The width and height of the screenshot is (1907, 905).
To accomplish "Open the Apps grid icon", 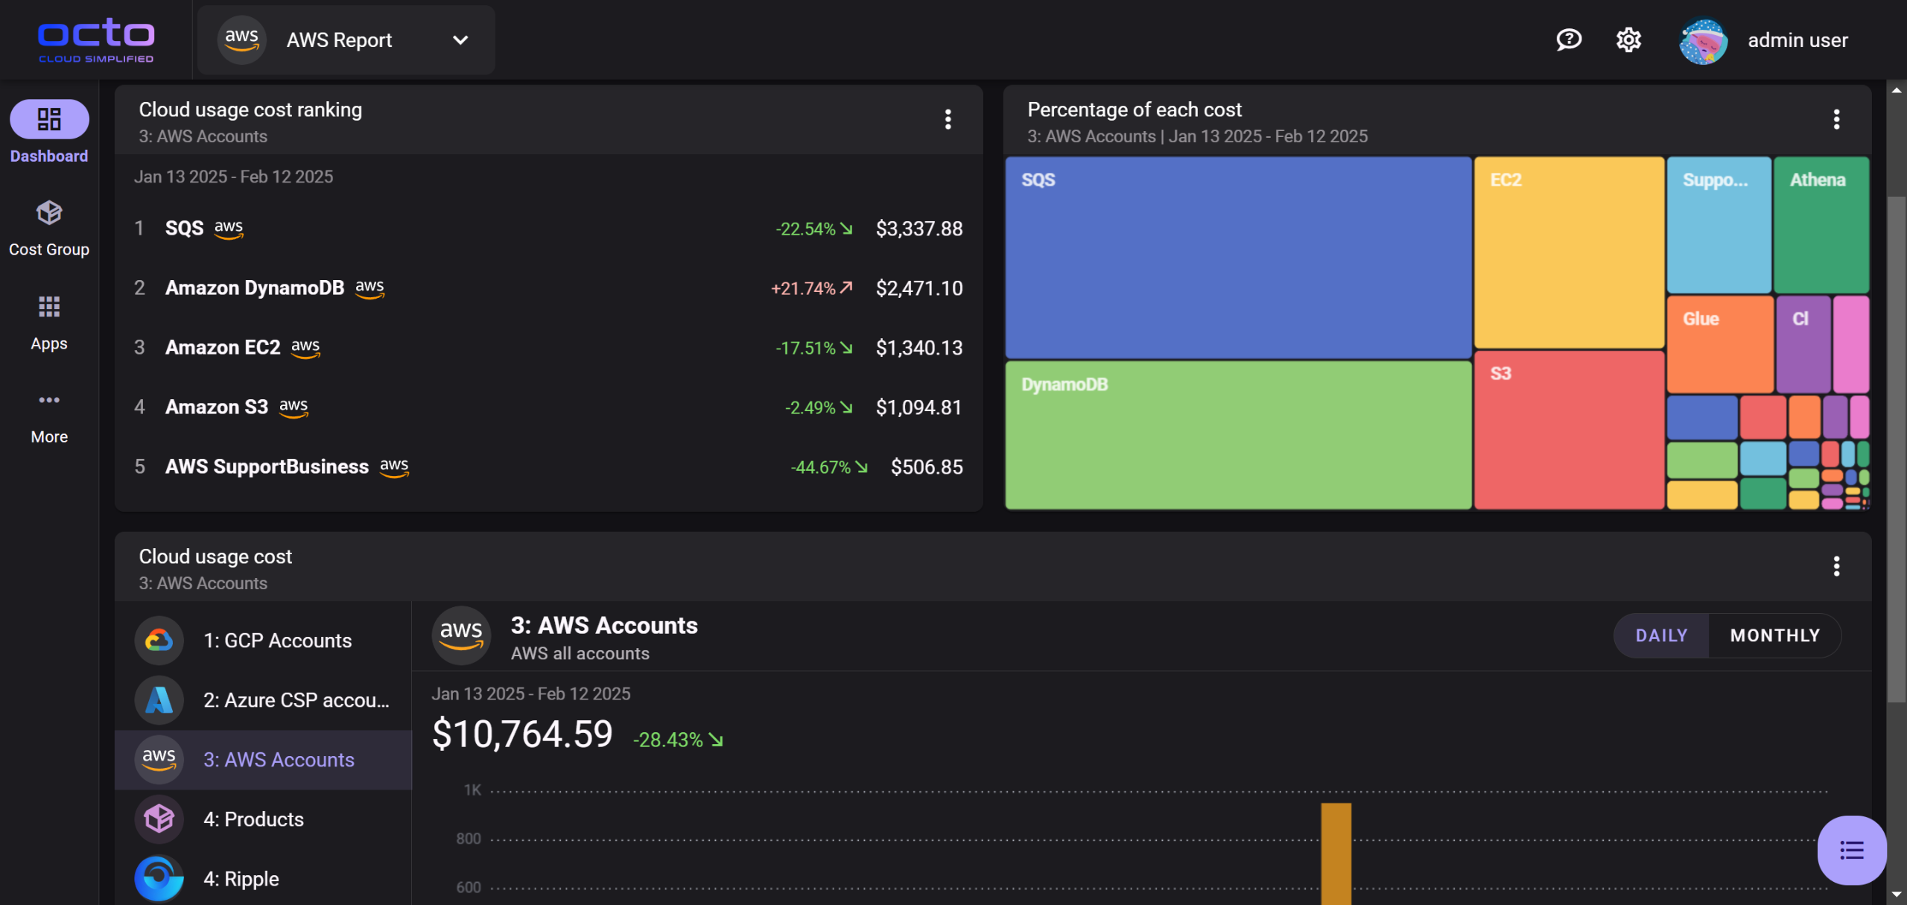I will click(49, 307).
